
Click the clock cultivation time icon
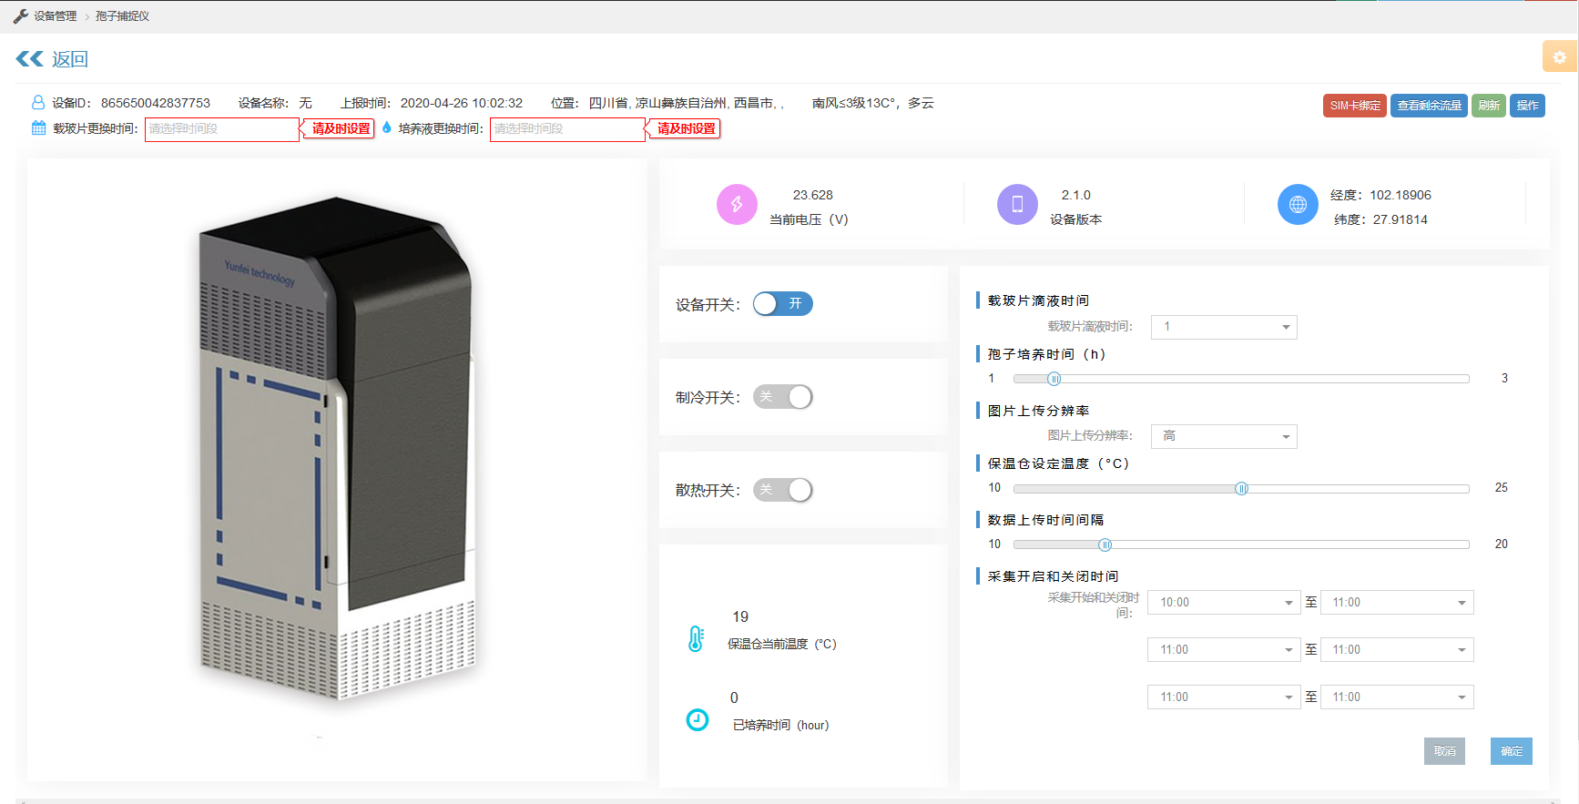(x=697, y=720)
